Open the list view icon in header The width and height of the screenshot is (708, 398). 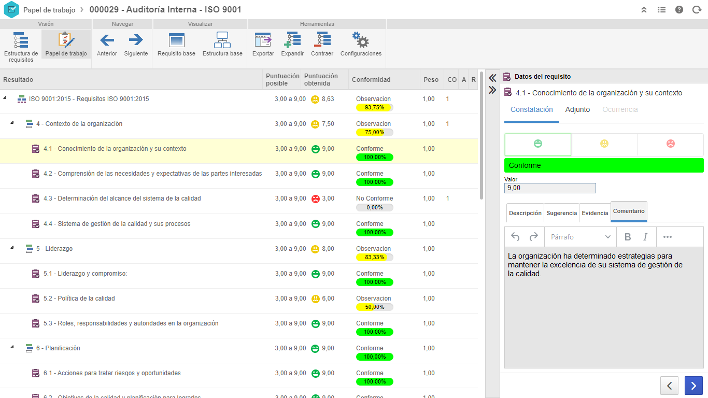click(x=661, y=10)
